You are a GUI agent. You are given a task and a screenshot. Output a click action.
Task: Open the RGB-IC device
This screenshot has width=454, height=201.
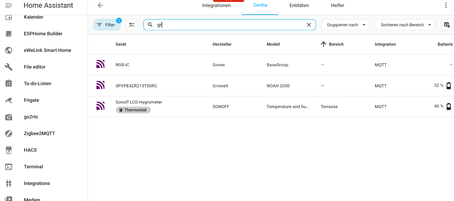pos(123,65)
